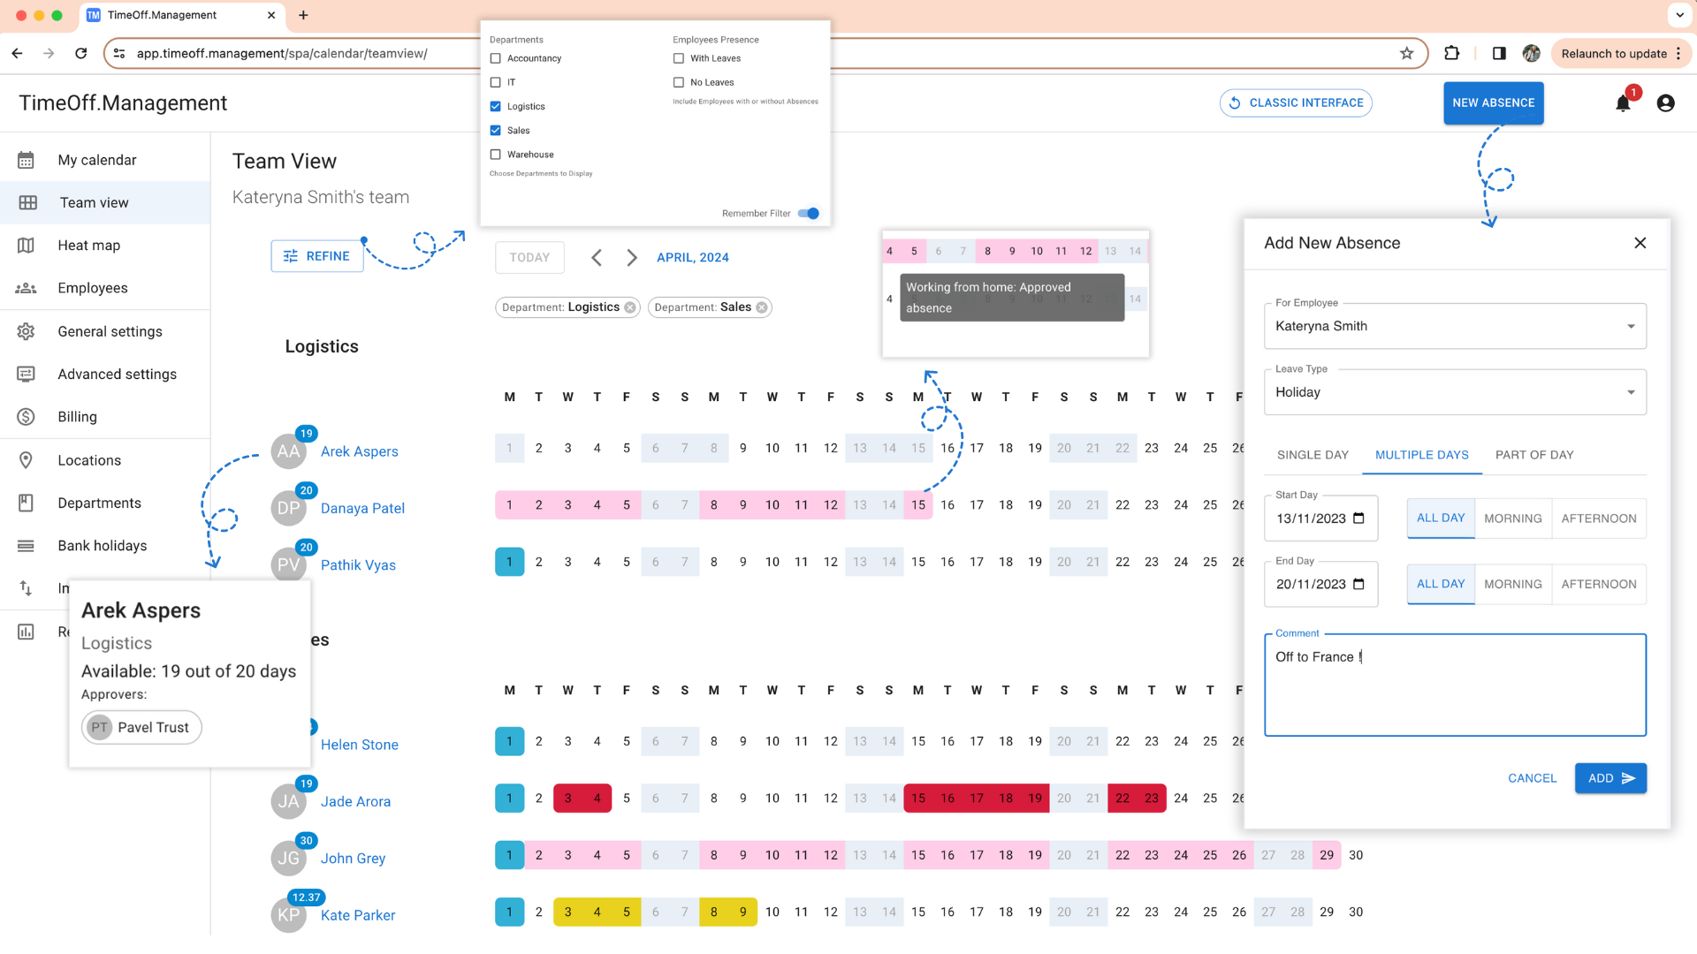
Task: Check the Warehouse department checkbox
Action: coord(496,155)
